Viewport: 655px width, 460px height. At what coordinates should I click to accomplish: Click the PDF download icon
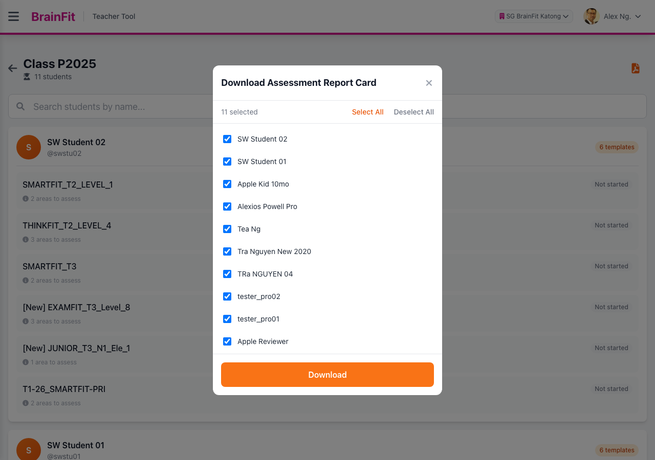pos(636,68)
